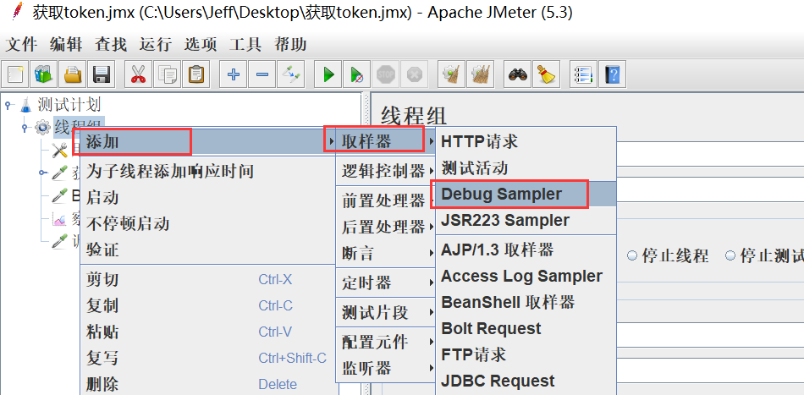Select the 停止线程 radio button
The width and height of the screenshot is (804, 395).
tap(632, 255)
